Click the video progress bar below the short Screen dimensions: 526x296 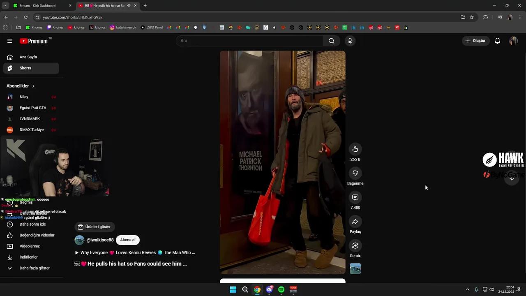tap(283, 281)
